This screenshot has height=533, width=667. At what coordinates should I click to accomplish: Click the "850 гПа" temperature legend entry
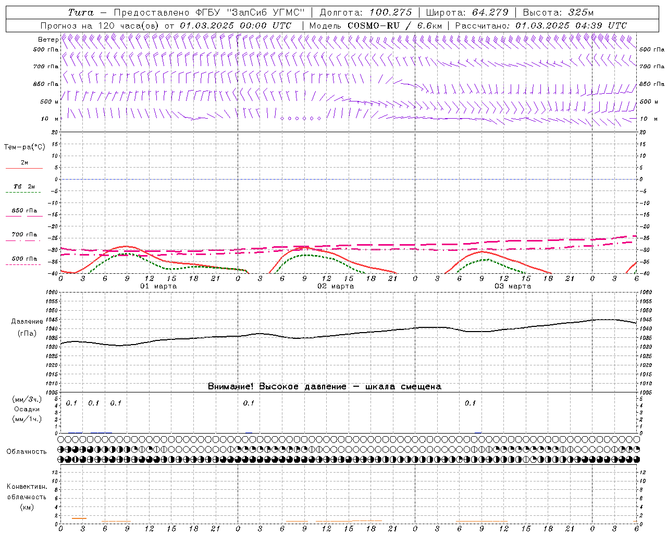[x=24, y=211]
